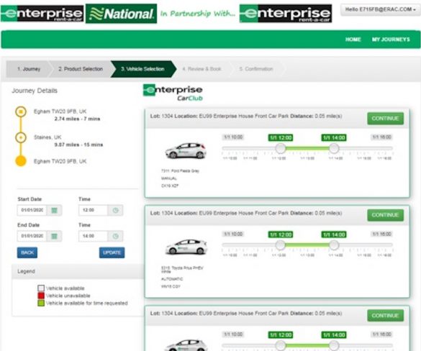Click the green 1/1 12:00 label on Ford Fiesta card
Viewport: 421px width, 351px height.
pos(281,137)
